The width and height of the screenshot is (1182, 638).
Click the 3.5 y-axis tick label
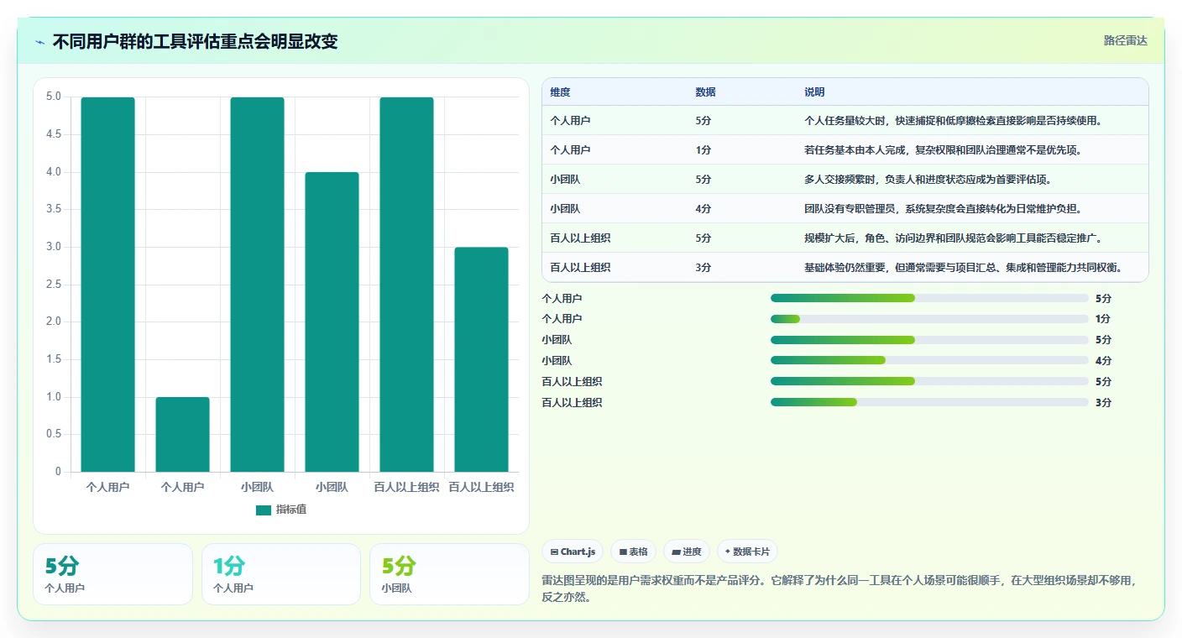54,209
